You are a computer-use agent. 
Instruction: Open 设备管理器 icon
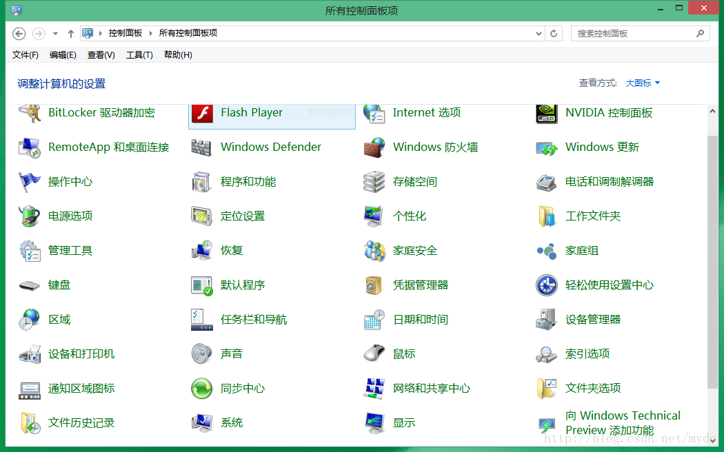point(547,320)
